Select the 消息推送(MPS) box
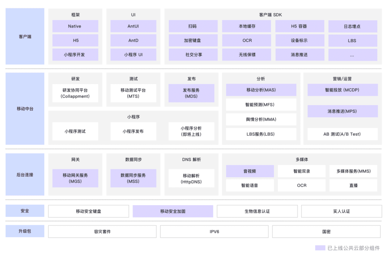Screen dimensions: 387x259 [342, 111]
